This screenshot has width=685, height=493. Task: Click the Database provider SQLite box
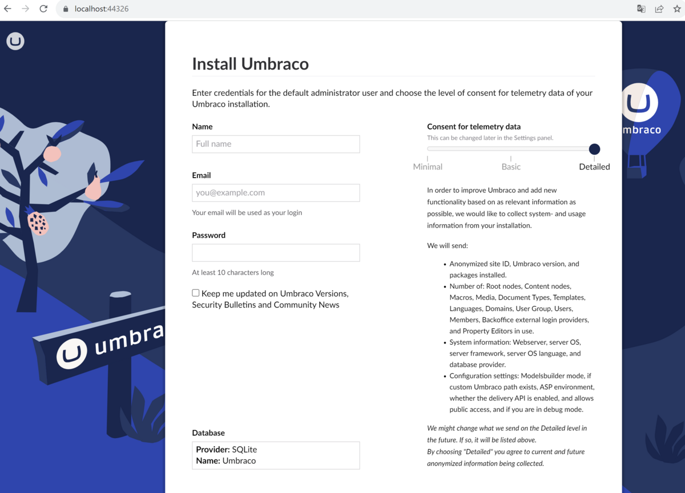276,455
